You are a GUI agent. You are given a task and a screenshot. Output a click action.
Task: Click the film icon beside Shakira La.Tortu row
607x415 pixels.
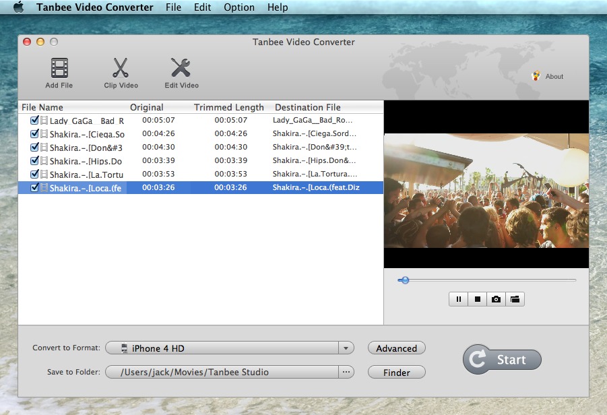(x=44, y=174)
